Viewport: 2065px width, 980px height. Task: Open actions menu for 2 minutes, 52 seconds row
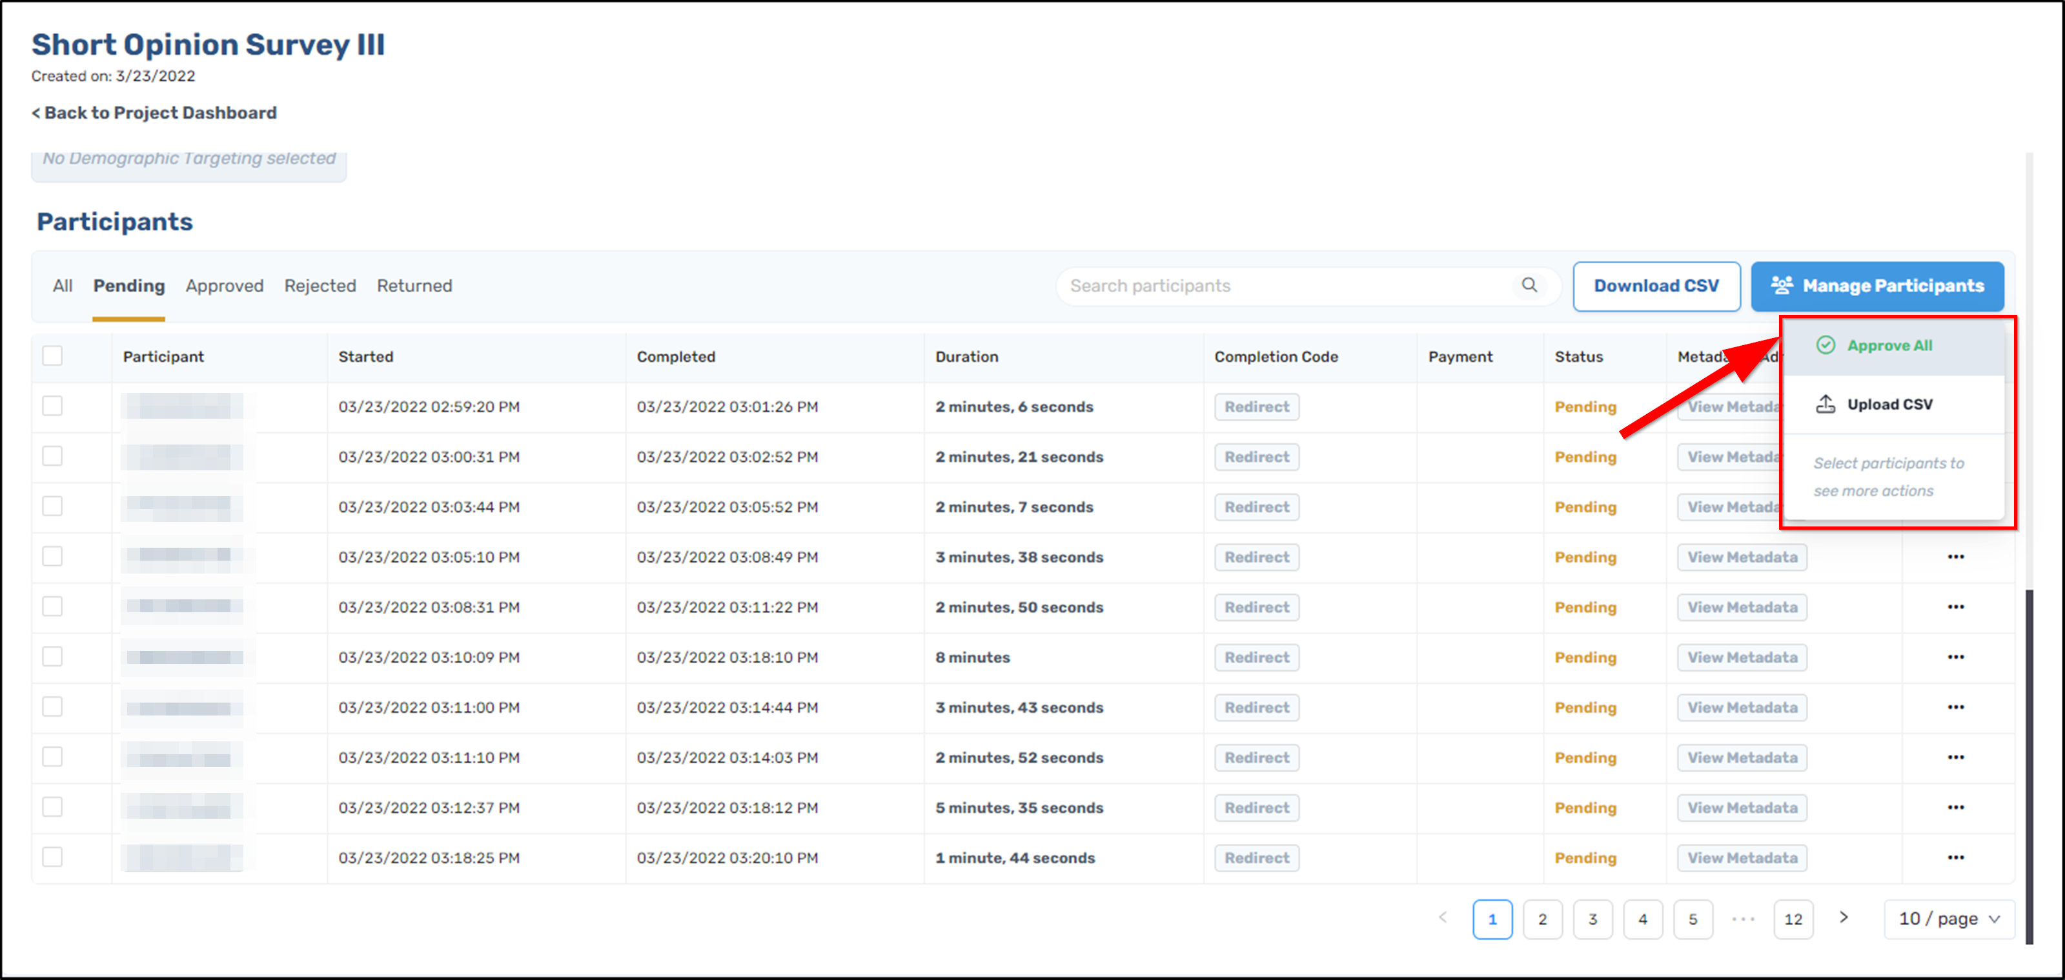point(1955,757)
